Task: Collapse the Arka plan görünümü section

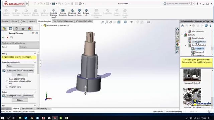Action: tap(35, 62)
